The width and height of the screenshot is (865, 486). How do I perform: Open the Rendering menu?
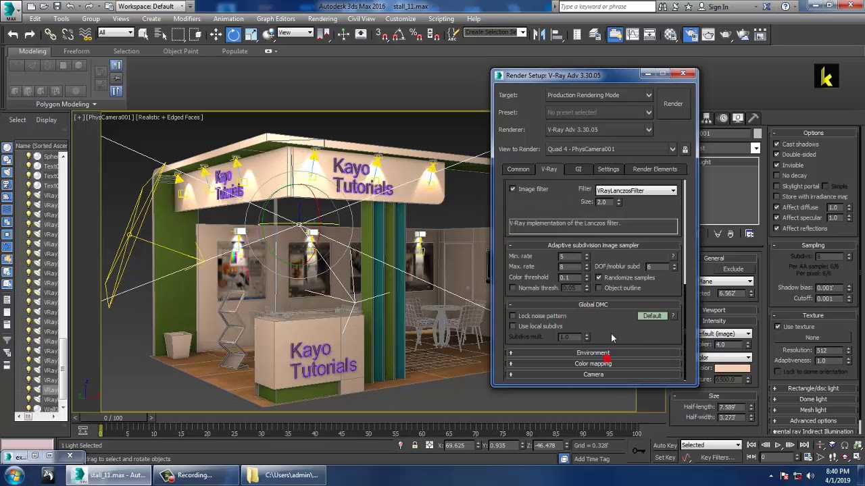tap(322, 19)
